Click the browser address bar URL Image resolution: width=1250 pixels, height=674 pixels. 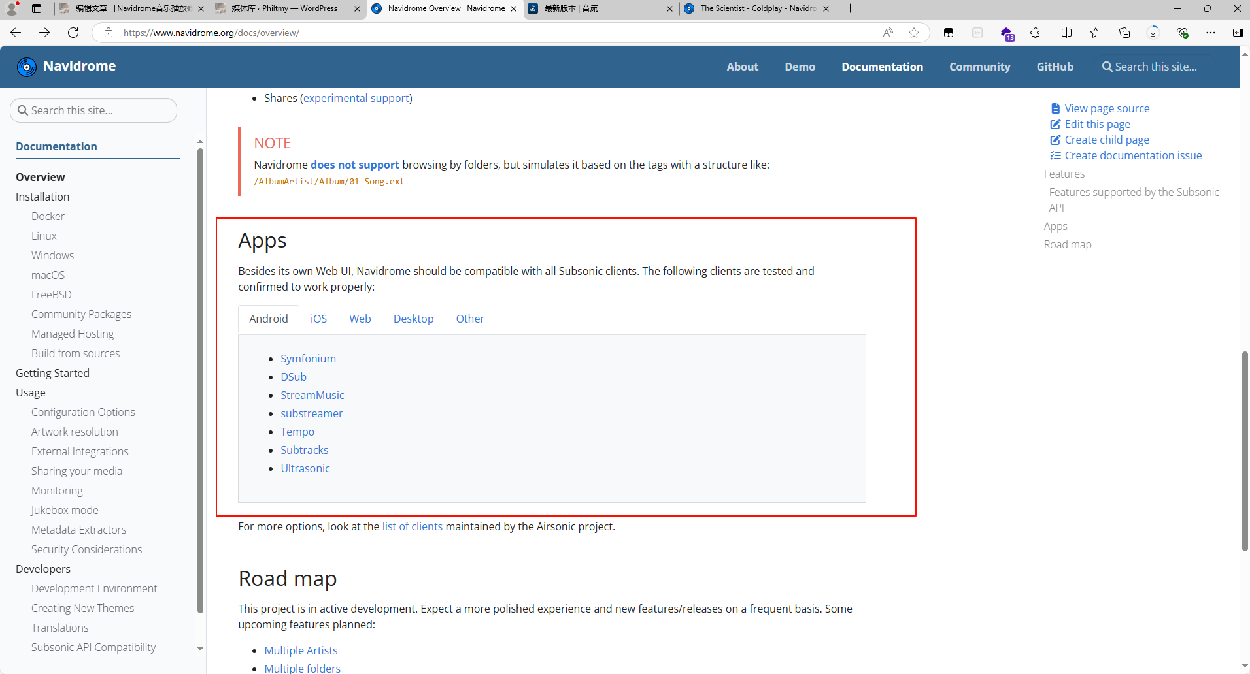211,33
